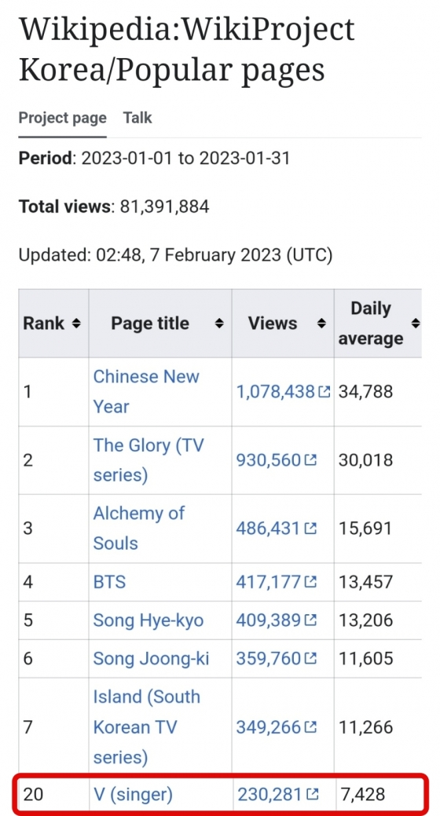Click the Rank column header

(x=53, y=324)
